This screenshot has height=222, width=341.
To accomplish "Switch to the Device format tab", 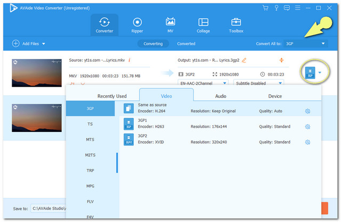I will coord(275,96).
